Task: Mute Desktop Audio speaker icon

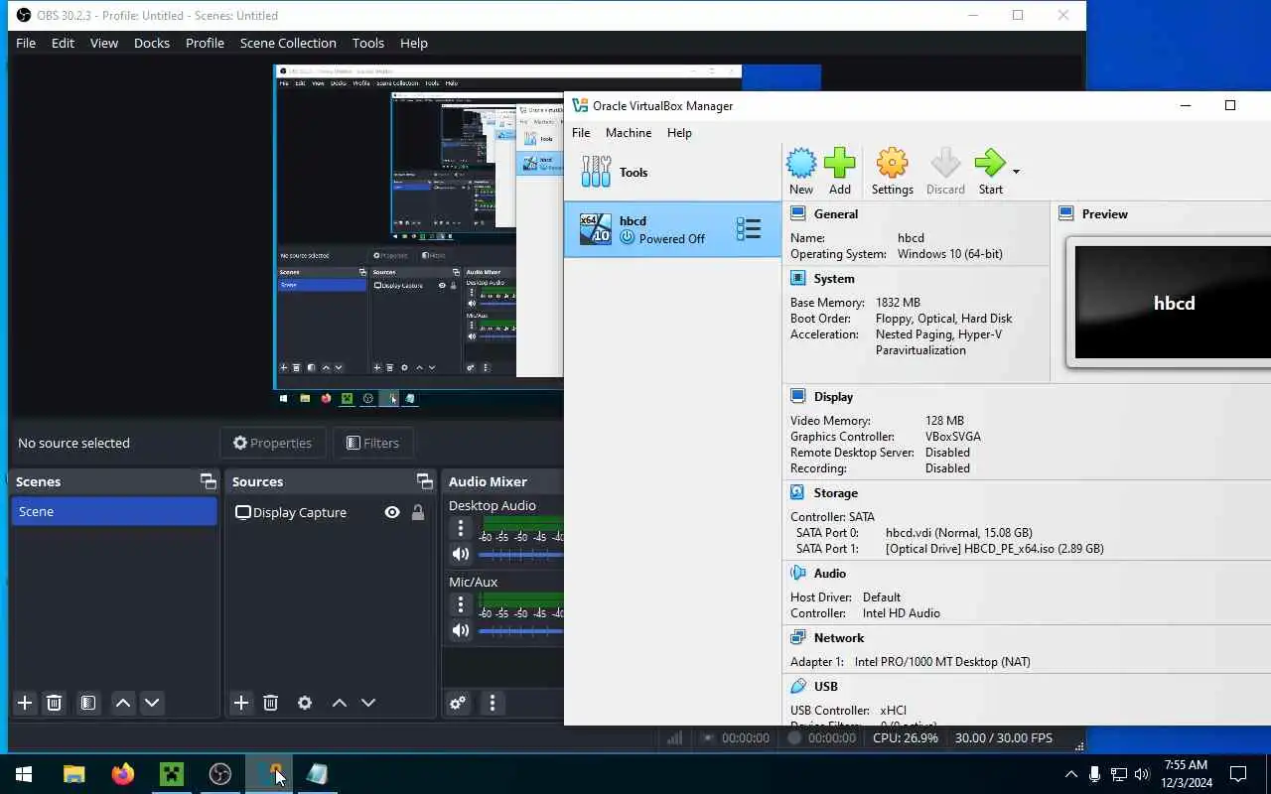Action: point(460,555)
